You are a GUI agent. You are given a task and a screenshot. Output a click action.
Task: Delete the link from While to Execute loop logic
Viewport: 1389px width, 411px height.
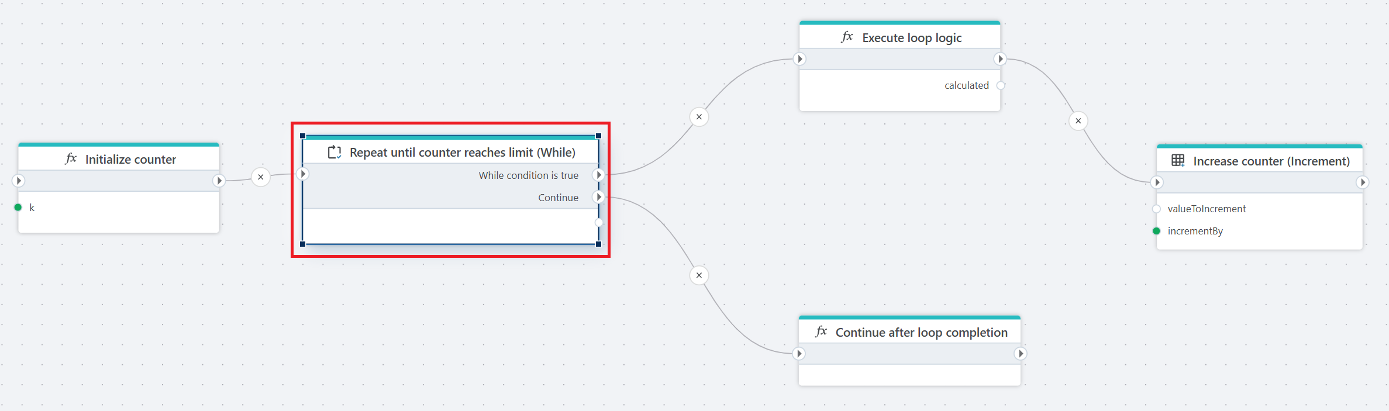pyautogui.click(x=699, y=117)
